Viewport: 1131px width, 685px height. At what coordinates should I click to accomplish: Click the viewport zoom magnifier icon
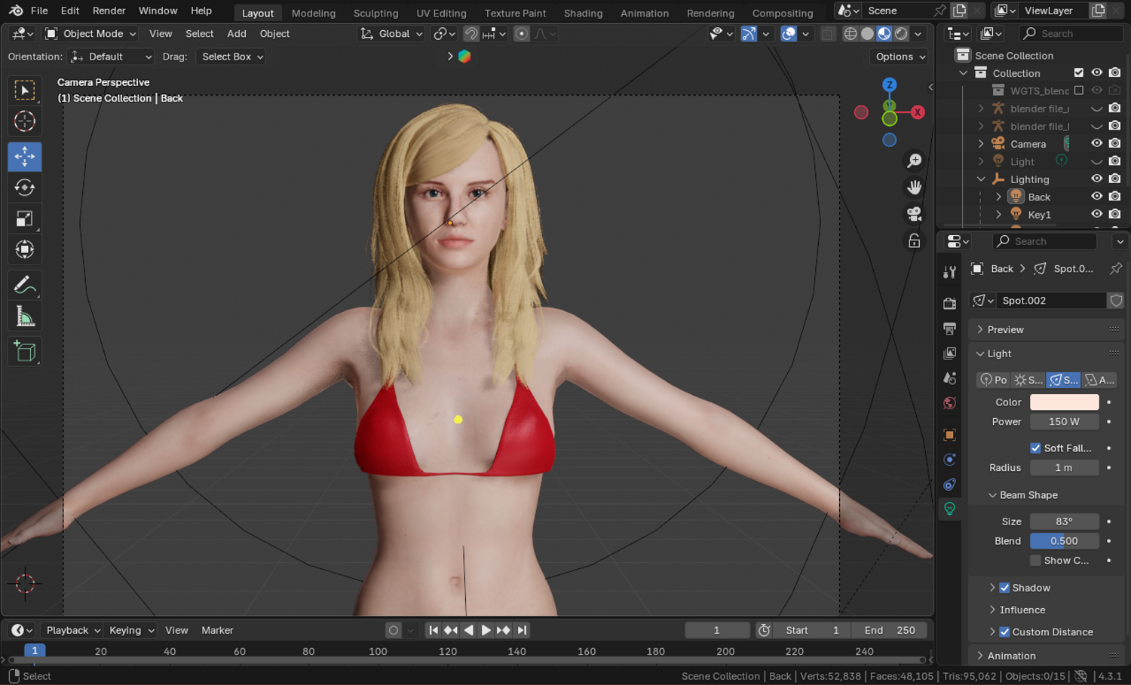pyautogui.click(x=914, y=161)
